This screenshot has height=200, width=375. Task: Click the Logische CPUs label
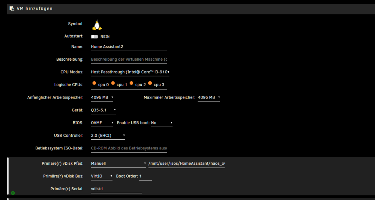click(69, 85)
